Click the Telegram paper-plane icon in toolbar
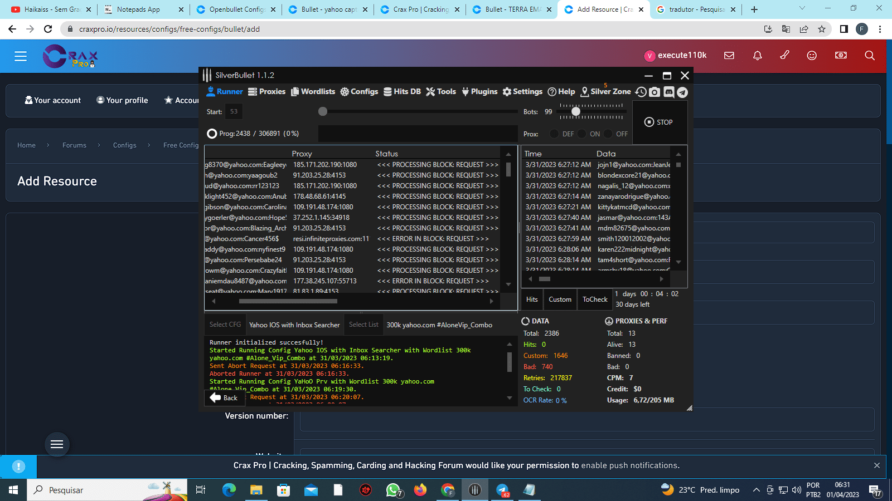The image size is (892, 501). click(x=682, y=92)
